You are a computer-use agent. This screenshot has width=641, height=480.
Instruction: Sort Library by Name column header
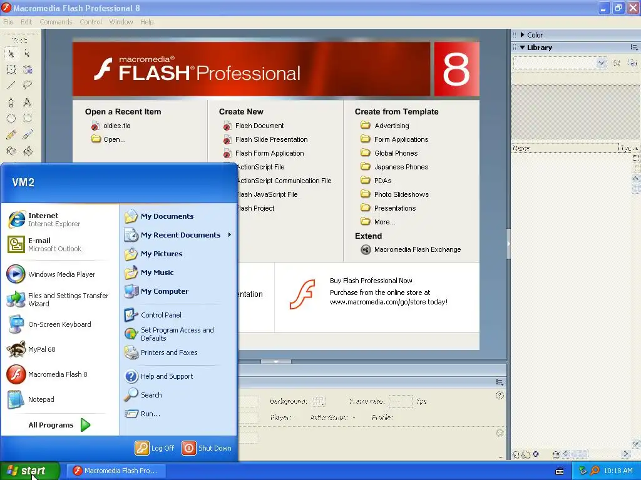(x=565, y=148)
